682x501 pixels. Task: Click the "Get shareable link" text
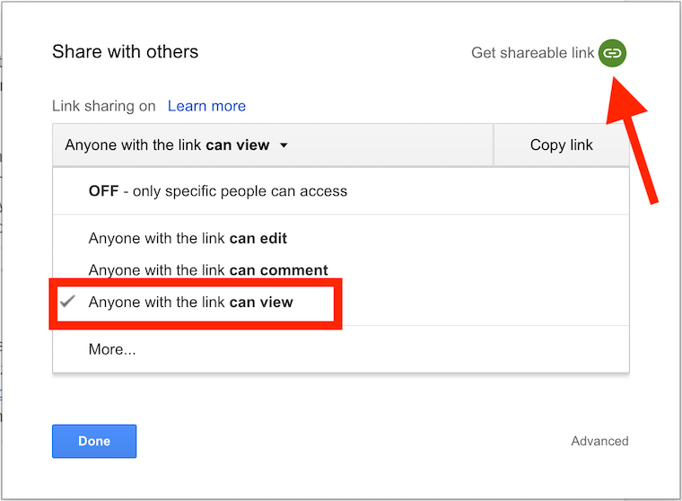pos(532,53)
